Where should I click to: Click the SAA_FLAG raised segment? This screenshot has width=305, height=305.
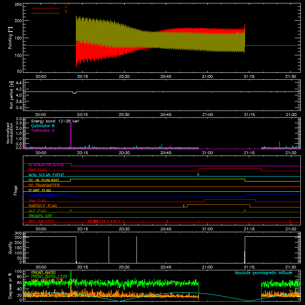coord(230,199)
